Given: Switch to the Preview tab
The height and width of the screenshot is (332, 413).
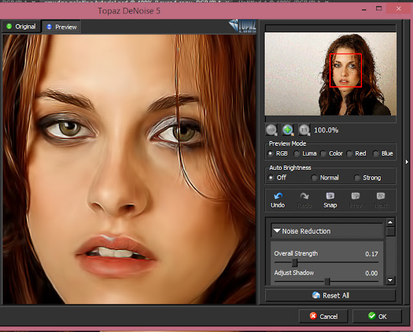Looking at the screenshot, I should [61, 26].
